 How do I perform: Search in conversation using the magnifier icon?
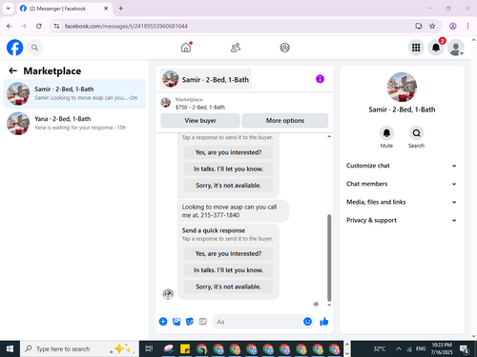416,133
